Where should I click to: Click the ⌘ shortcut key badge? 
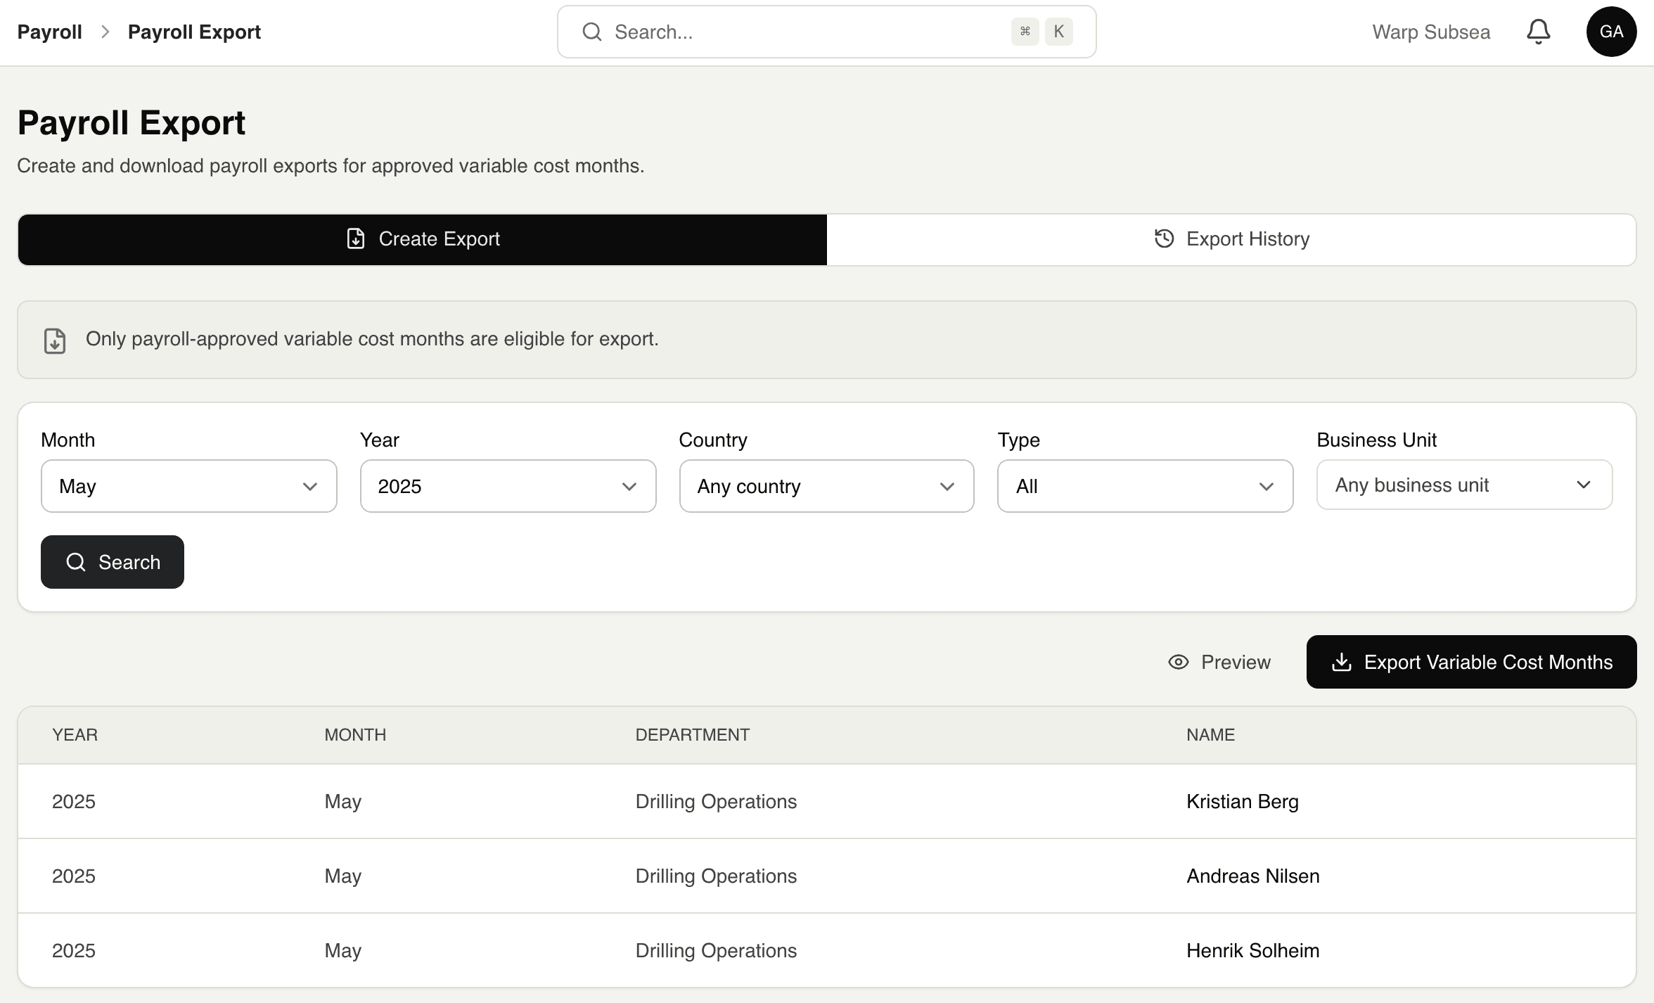(x=1025, y=32)
